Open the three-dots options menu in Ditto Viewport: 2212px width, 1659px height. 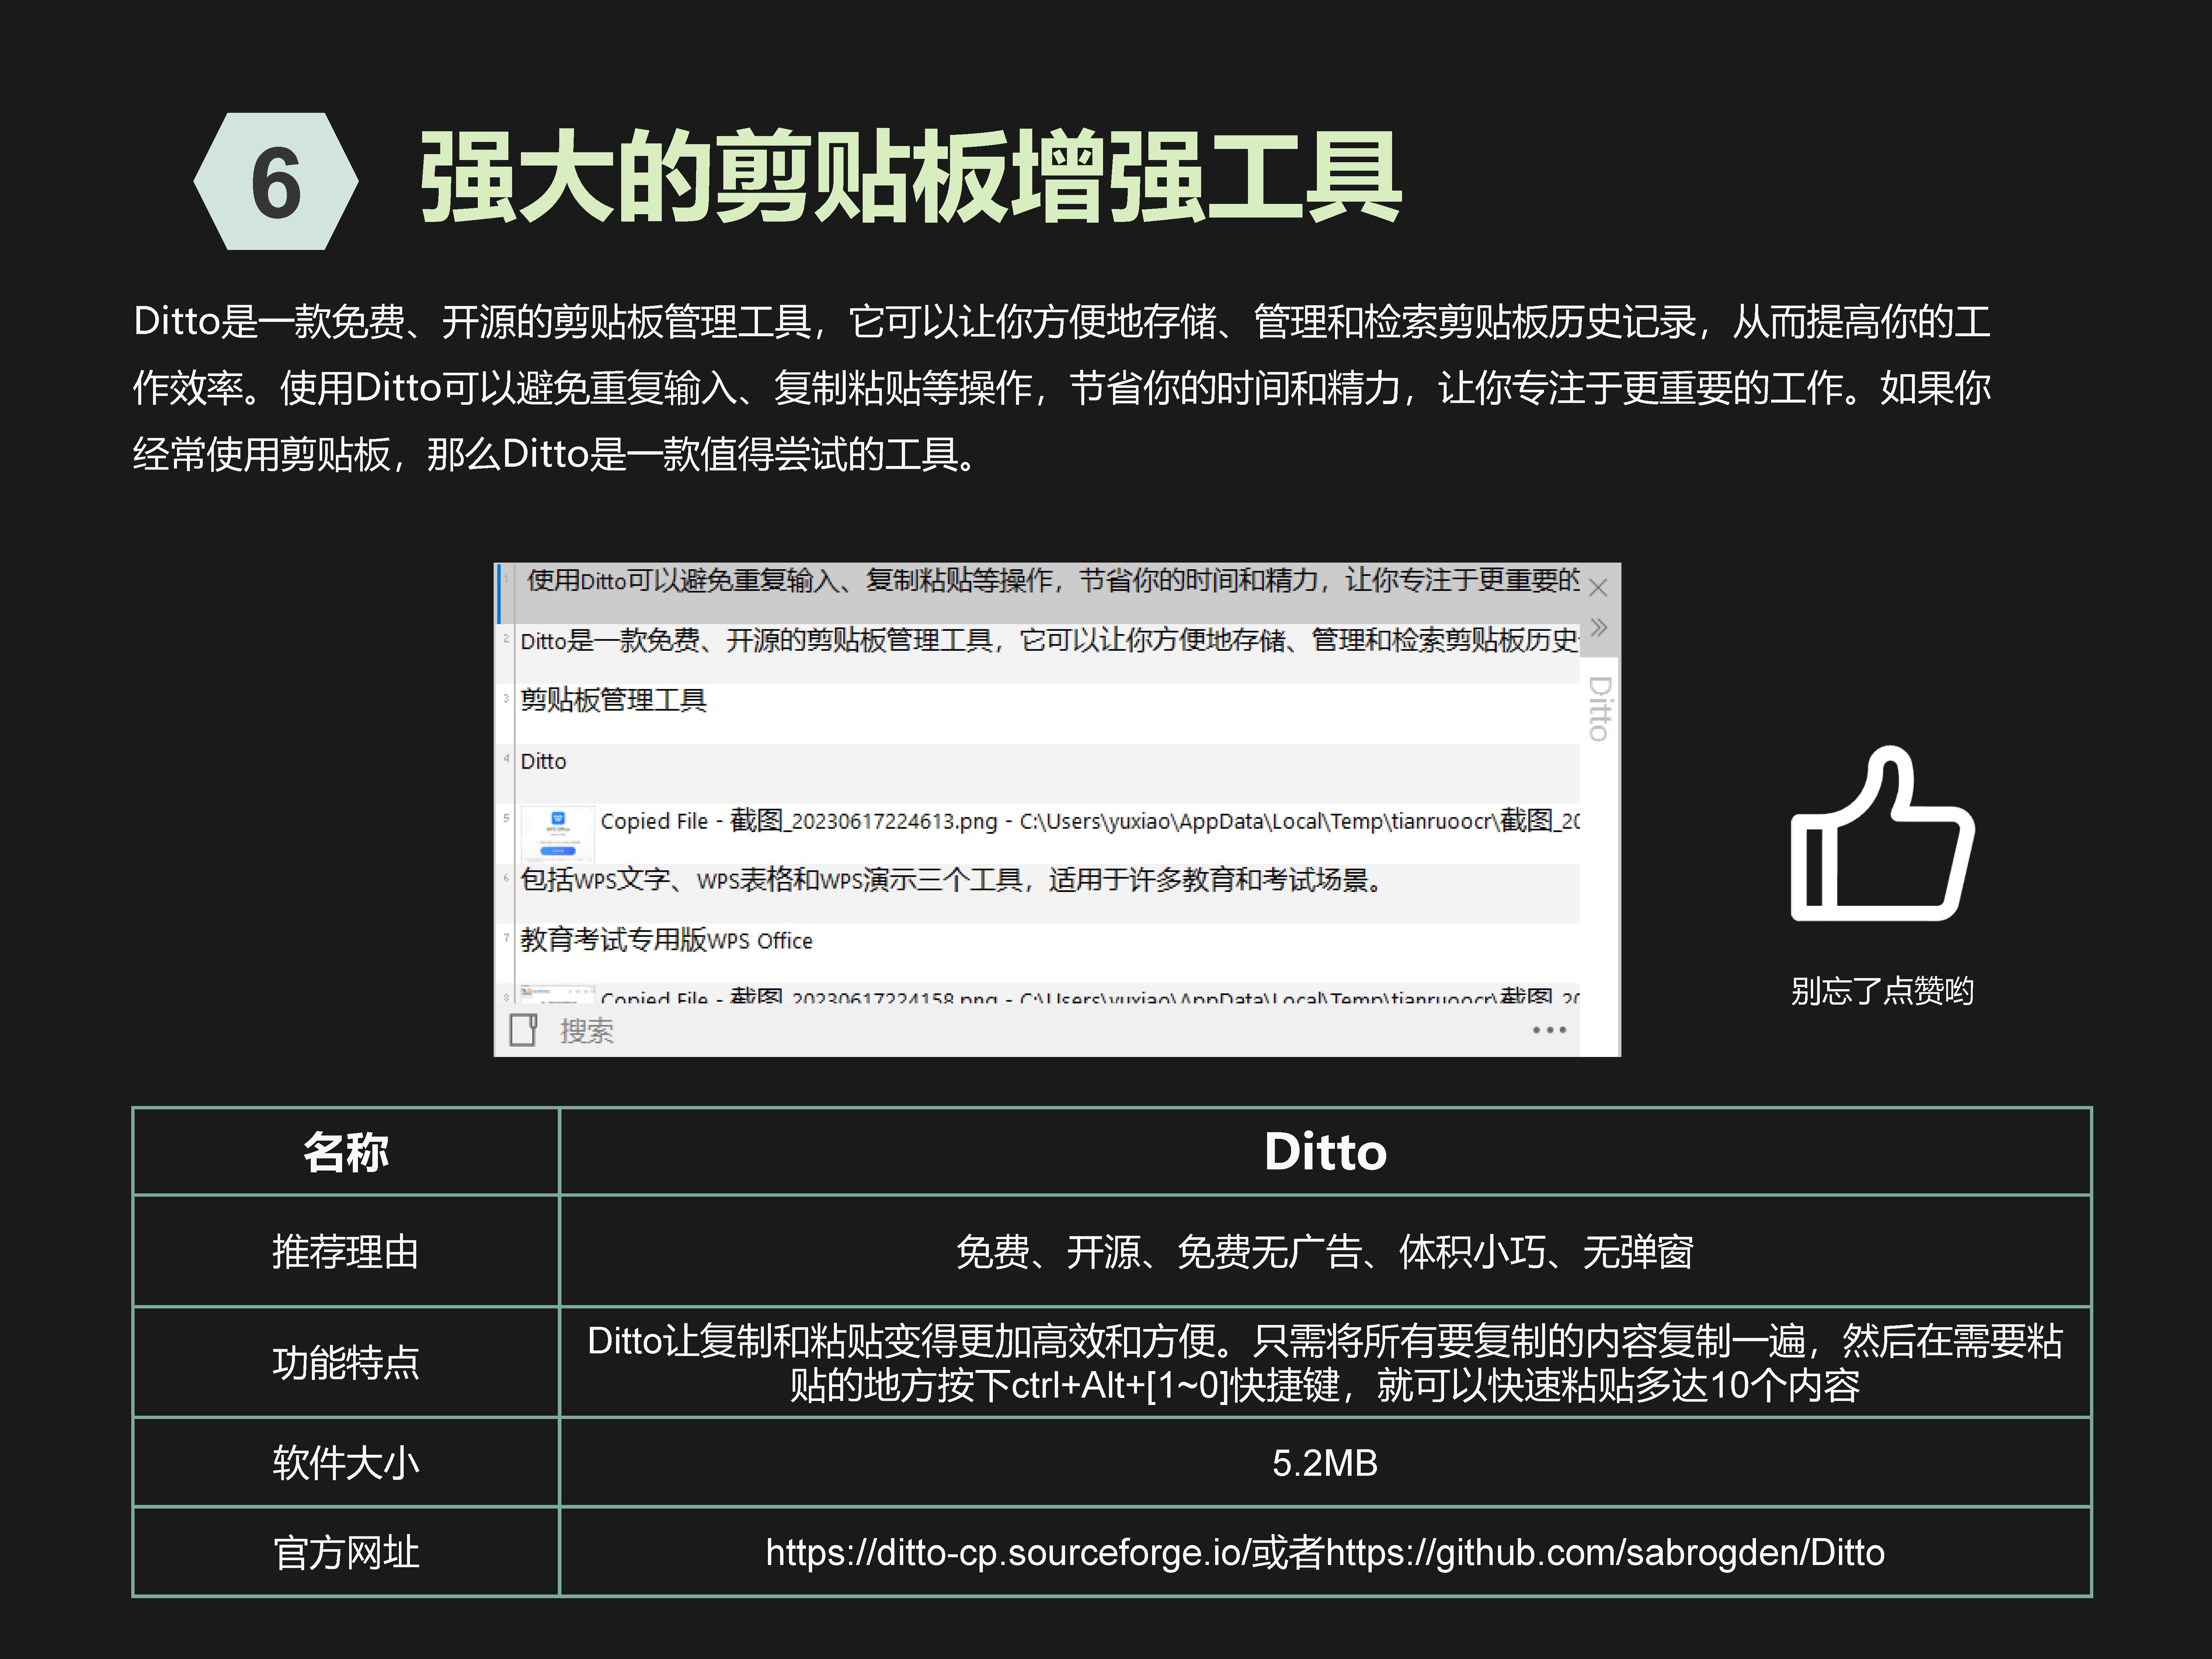[1549, 1030]
